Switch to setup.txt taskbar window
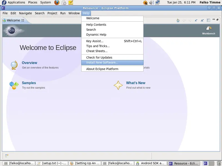 click(x=52, y=163)
